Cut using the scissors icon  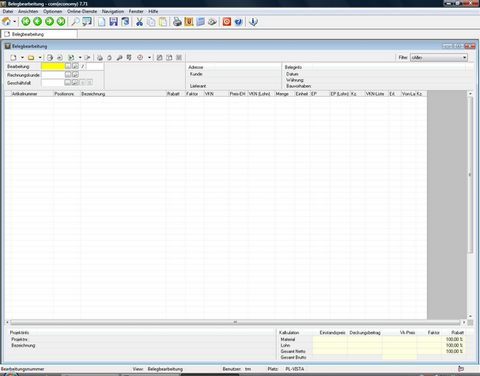click(x=140, y=21)
